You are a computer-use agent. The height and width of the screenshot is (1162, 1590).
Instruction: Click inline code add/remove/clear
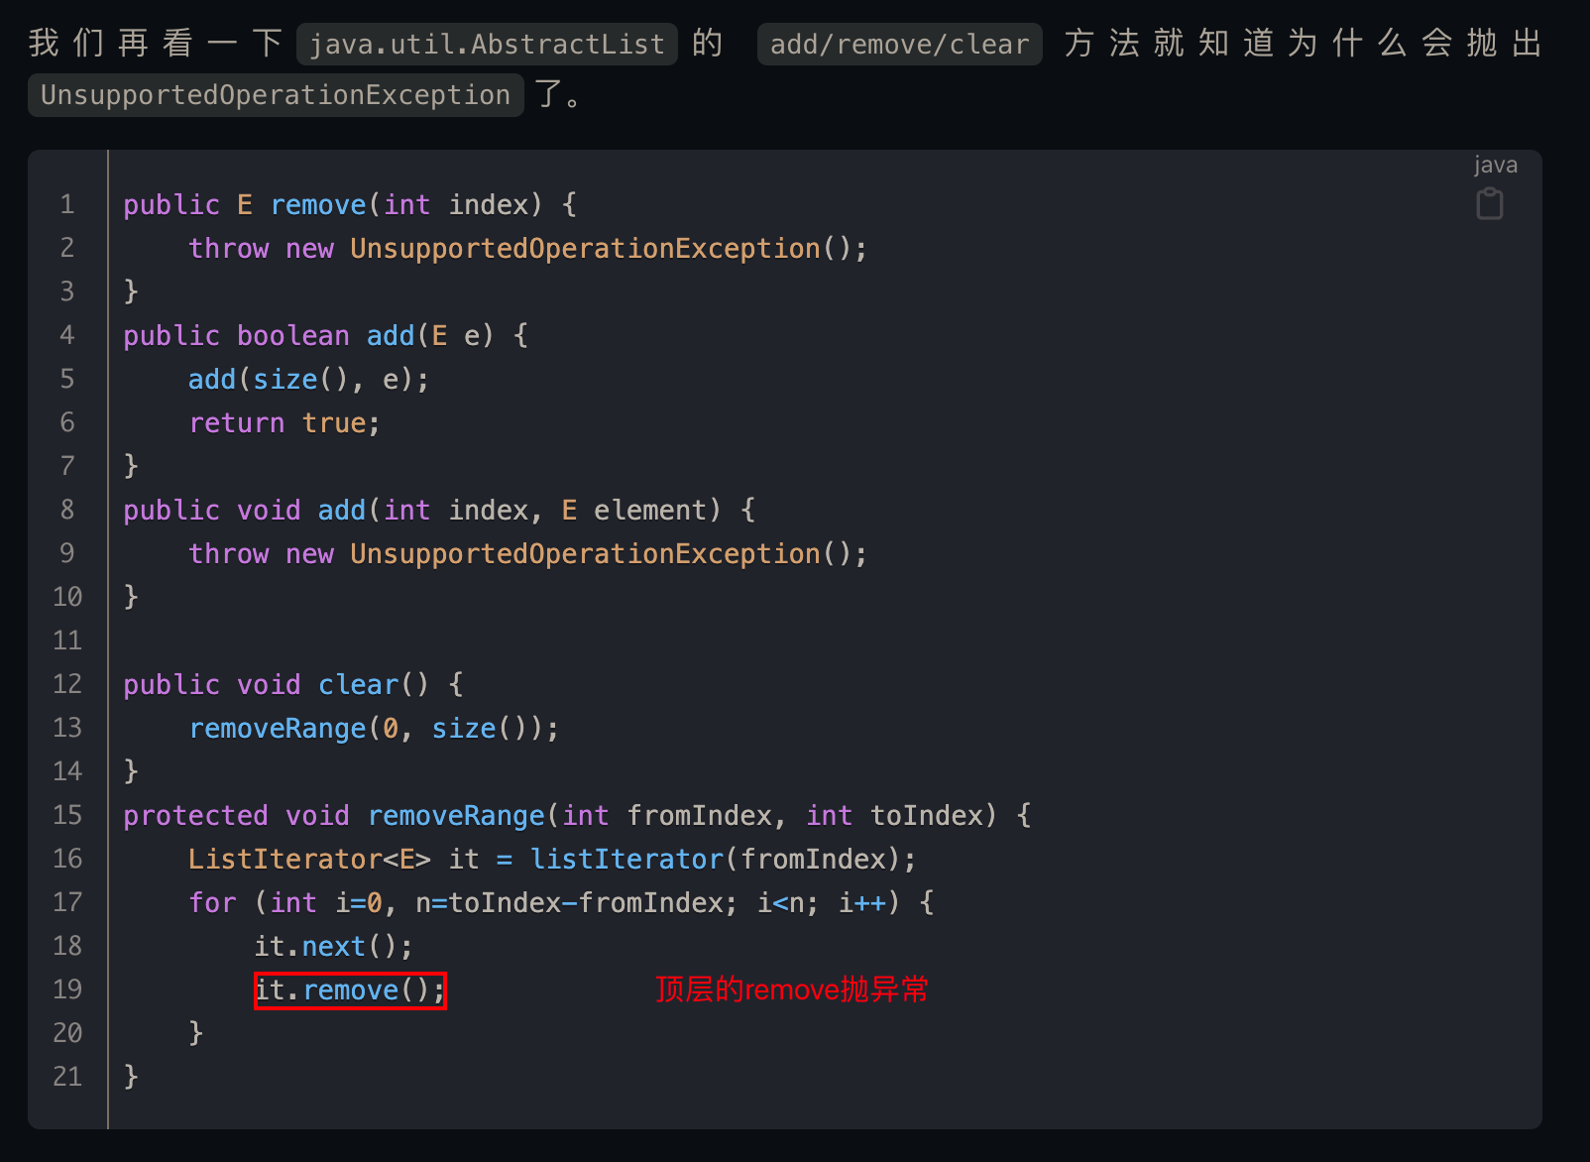tap(899, 44)
